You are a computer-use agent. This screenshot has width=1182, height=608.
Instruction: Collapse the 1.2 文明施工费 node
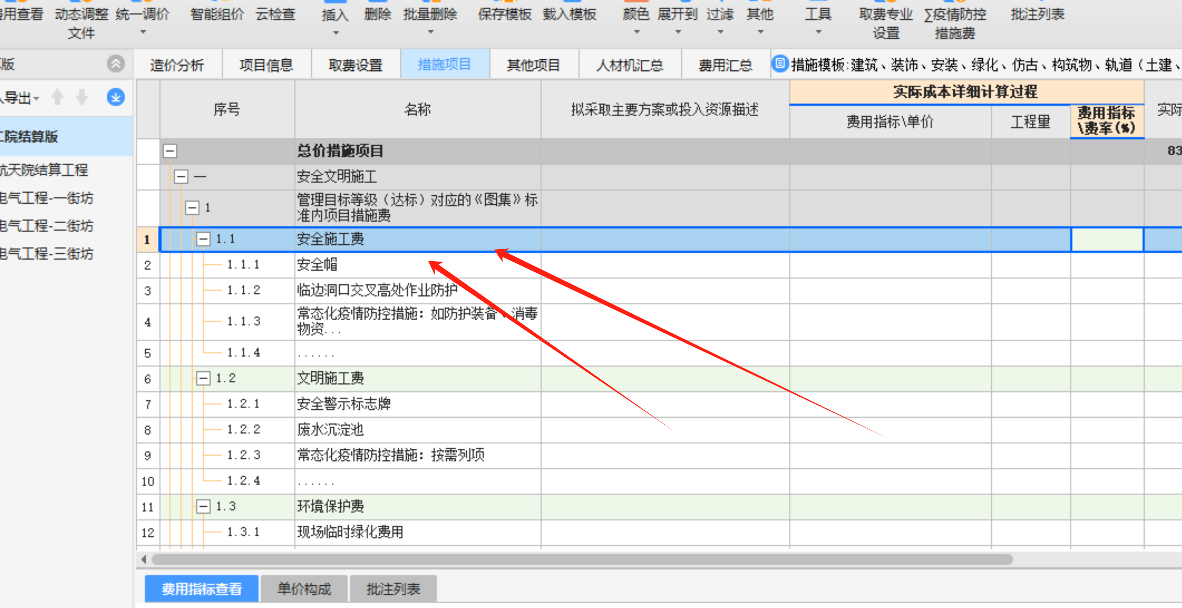pyautogui.click(x=203, y=378)
